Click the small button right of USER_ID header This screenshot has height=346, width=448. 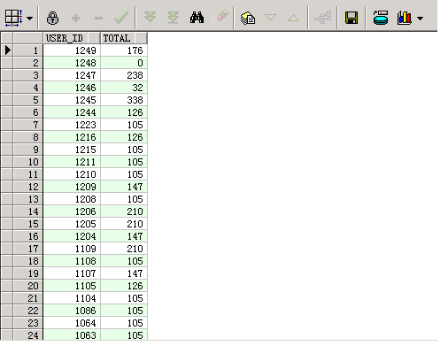click(94, 38)
